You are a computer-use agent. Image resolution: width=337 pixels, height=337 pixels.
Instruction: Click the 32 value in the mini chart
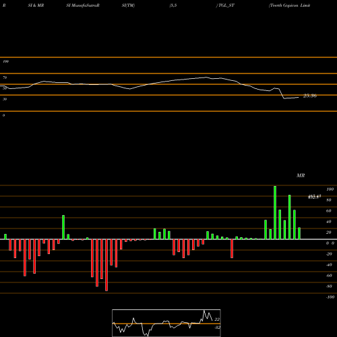pos(217,328)
